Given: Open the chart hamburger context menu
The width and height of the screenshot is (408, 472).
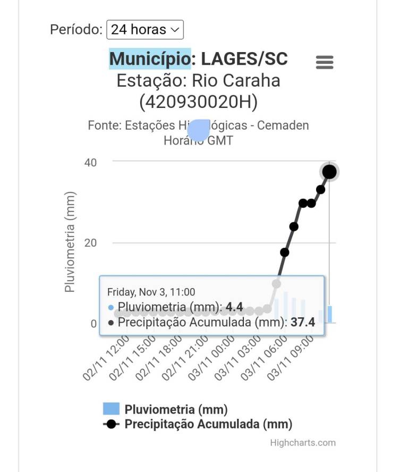Looking at the screenshot, I should click(325, 62).
